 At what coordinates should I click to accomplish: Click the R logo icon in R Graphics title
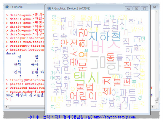[49, 8]
